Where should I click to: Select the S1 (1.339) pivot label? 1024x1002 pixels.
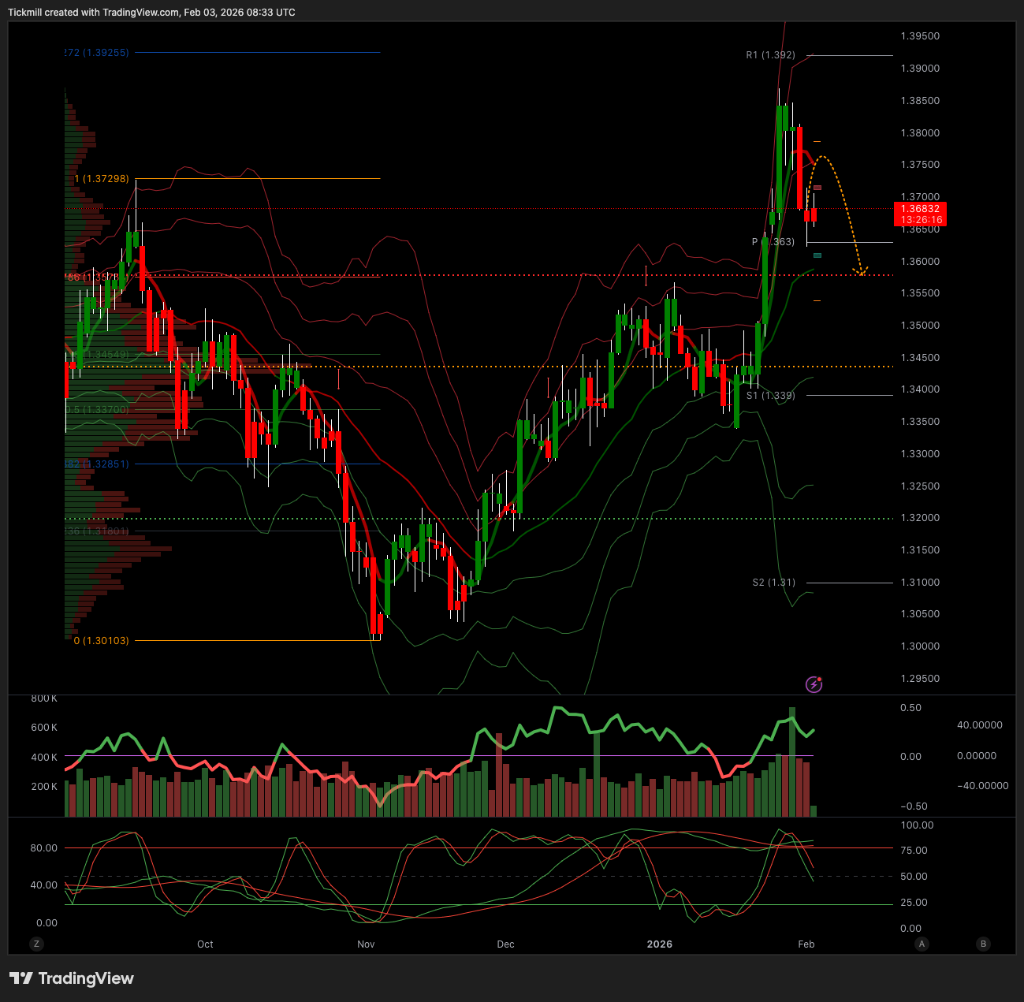770,396
